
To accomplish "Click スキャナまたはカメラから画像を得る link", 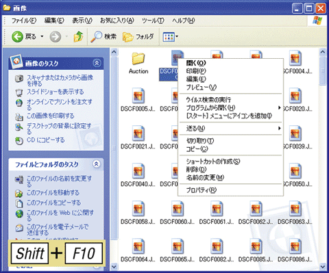I will (x=60, y=80).
